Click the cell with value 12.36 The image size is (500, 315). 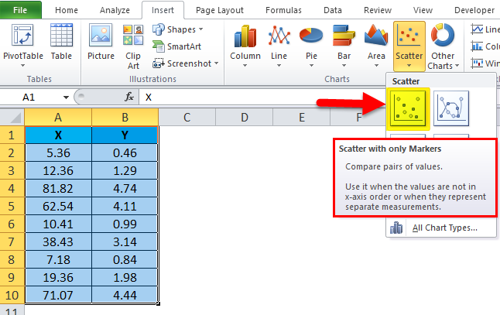[x=58, y=170]
